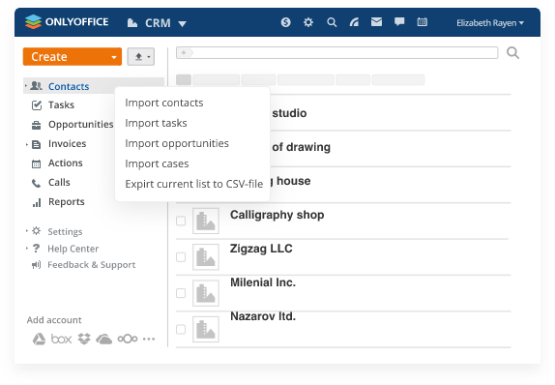
Task: Tick the checkbox for Nazarov ltd.
Action: click(181, 329)
